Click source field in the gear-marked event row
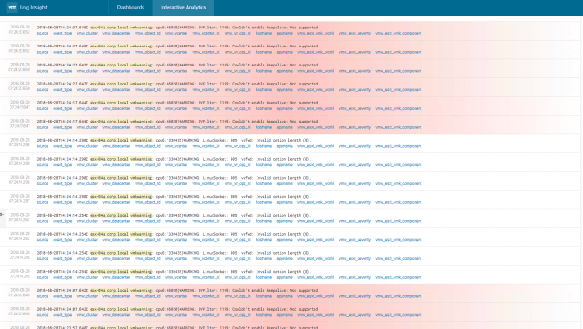The image size is (583, 329). [x=42, y=221]
